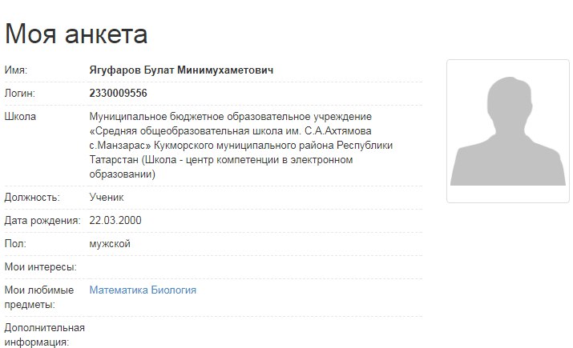Click the Логин field label
573x348 pixels.
(x=20, y=94)
